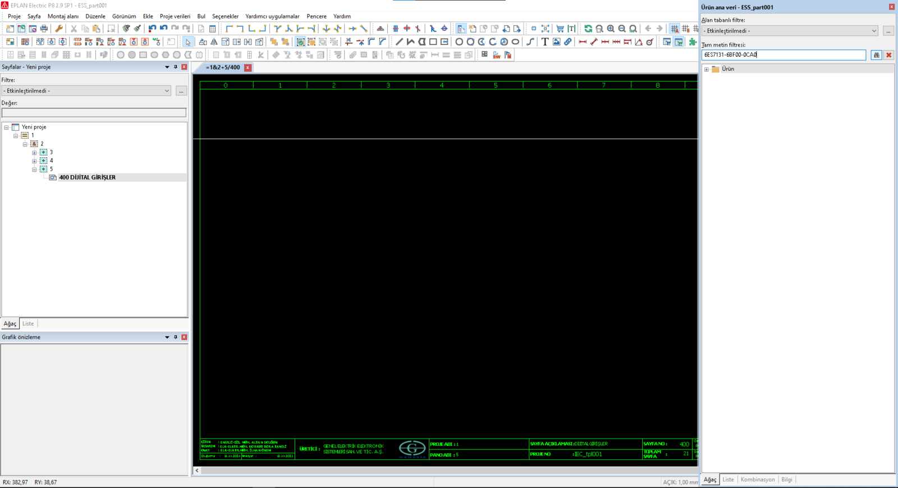Click the Mirror tool icon

pos(214,42)
